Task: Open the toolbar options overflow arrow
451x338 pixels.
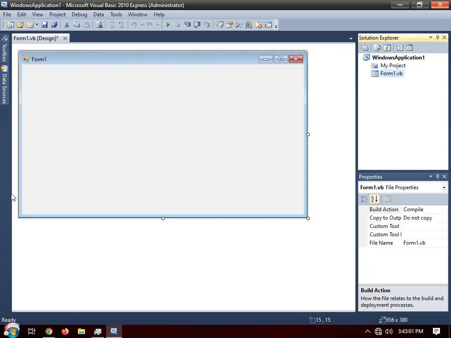Action: [276, 26]
